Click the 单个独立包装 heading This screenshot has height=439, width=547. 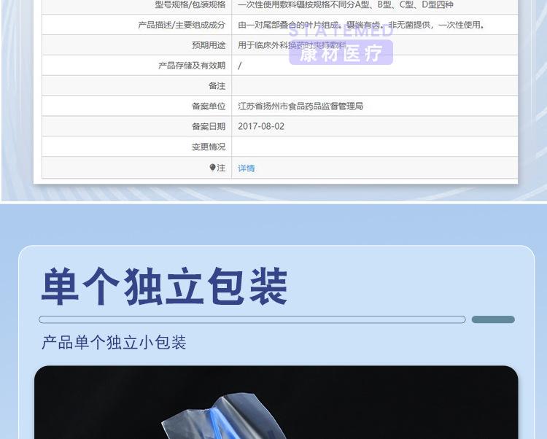point(164,287)
